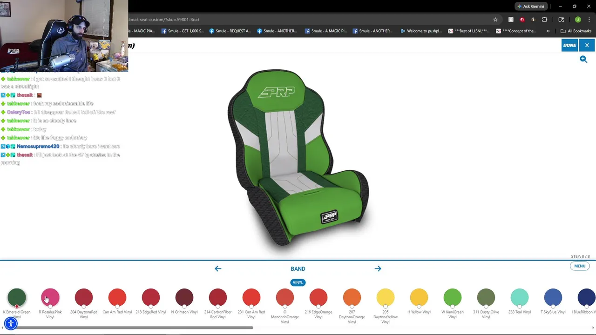Open the accessibility widget icon
The height and width of the screenshot is (335, 596).
coord(11,323)
